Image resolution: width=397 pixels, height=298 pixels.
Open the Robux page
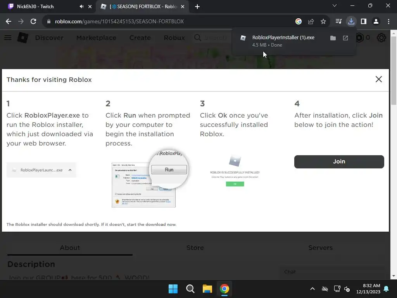point(174,38)
